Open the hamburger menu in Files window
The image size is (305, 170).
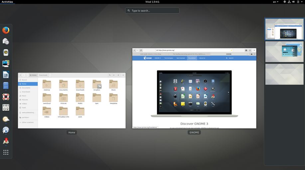[118, 75]
